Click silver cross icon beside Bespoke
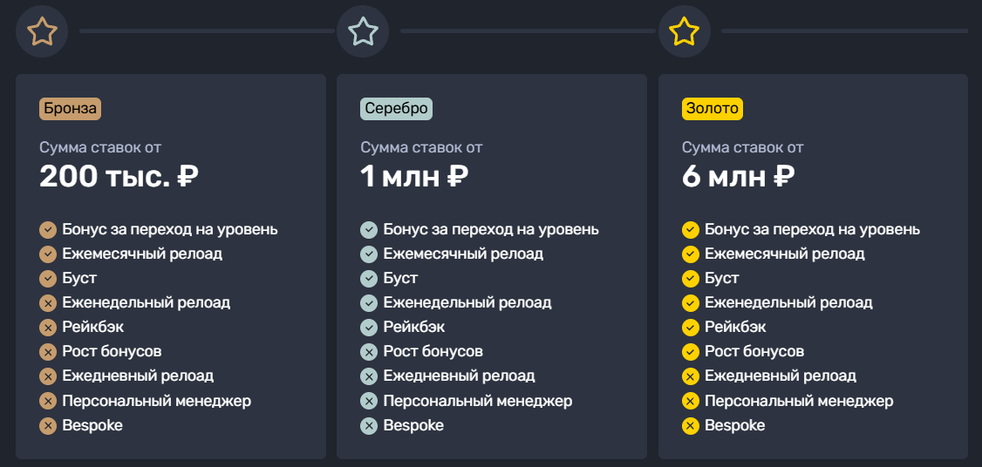 [x=369, y=426]
